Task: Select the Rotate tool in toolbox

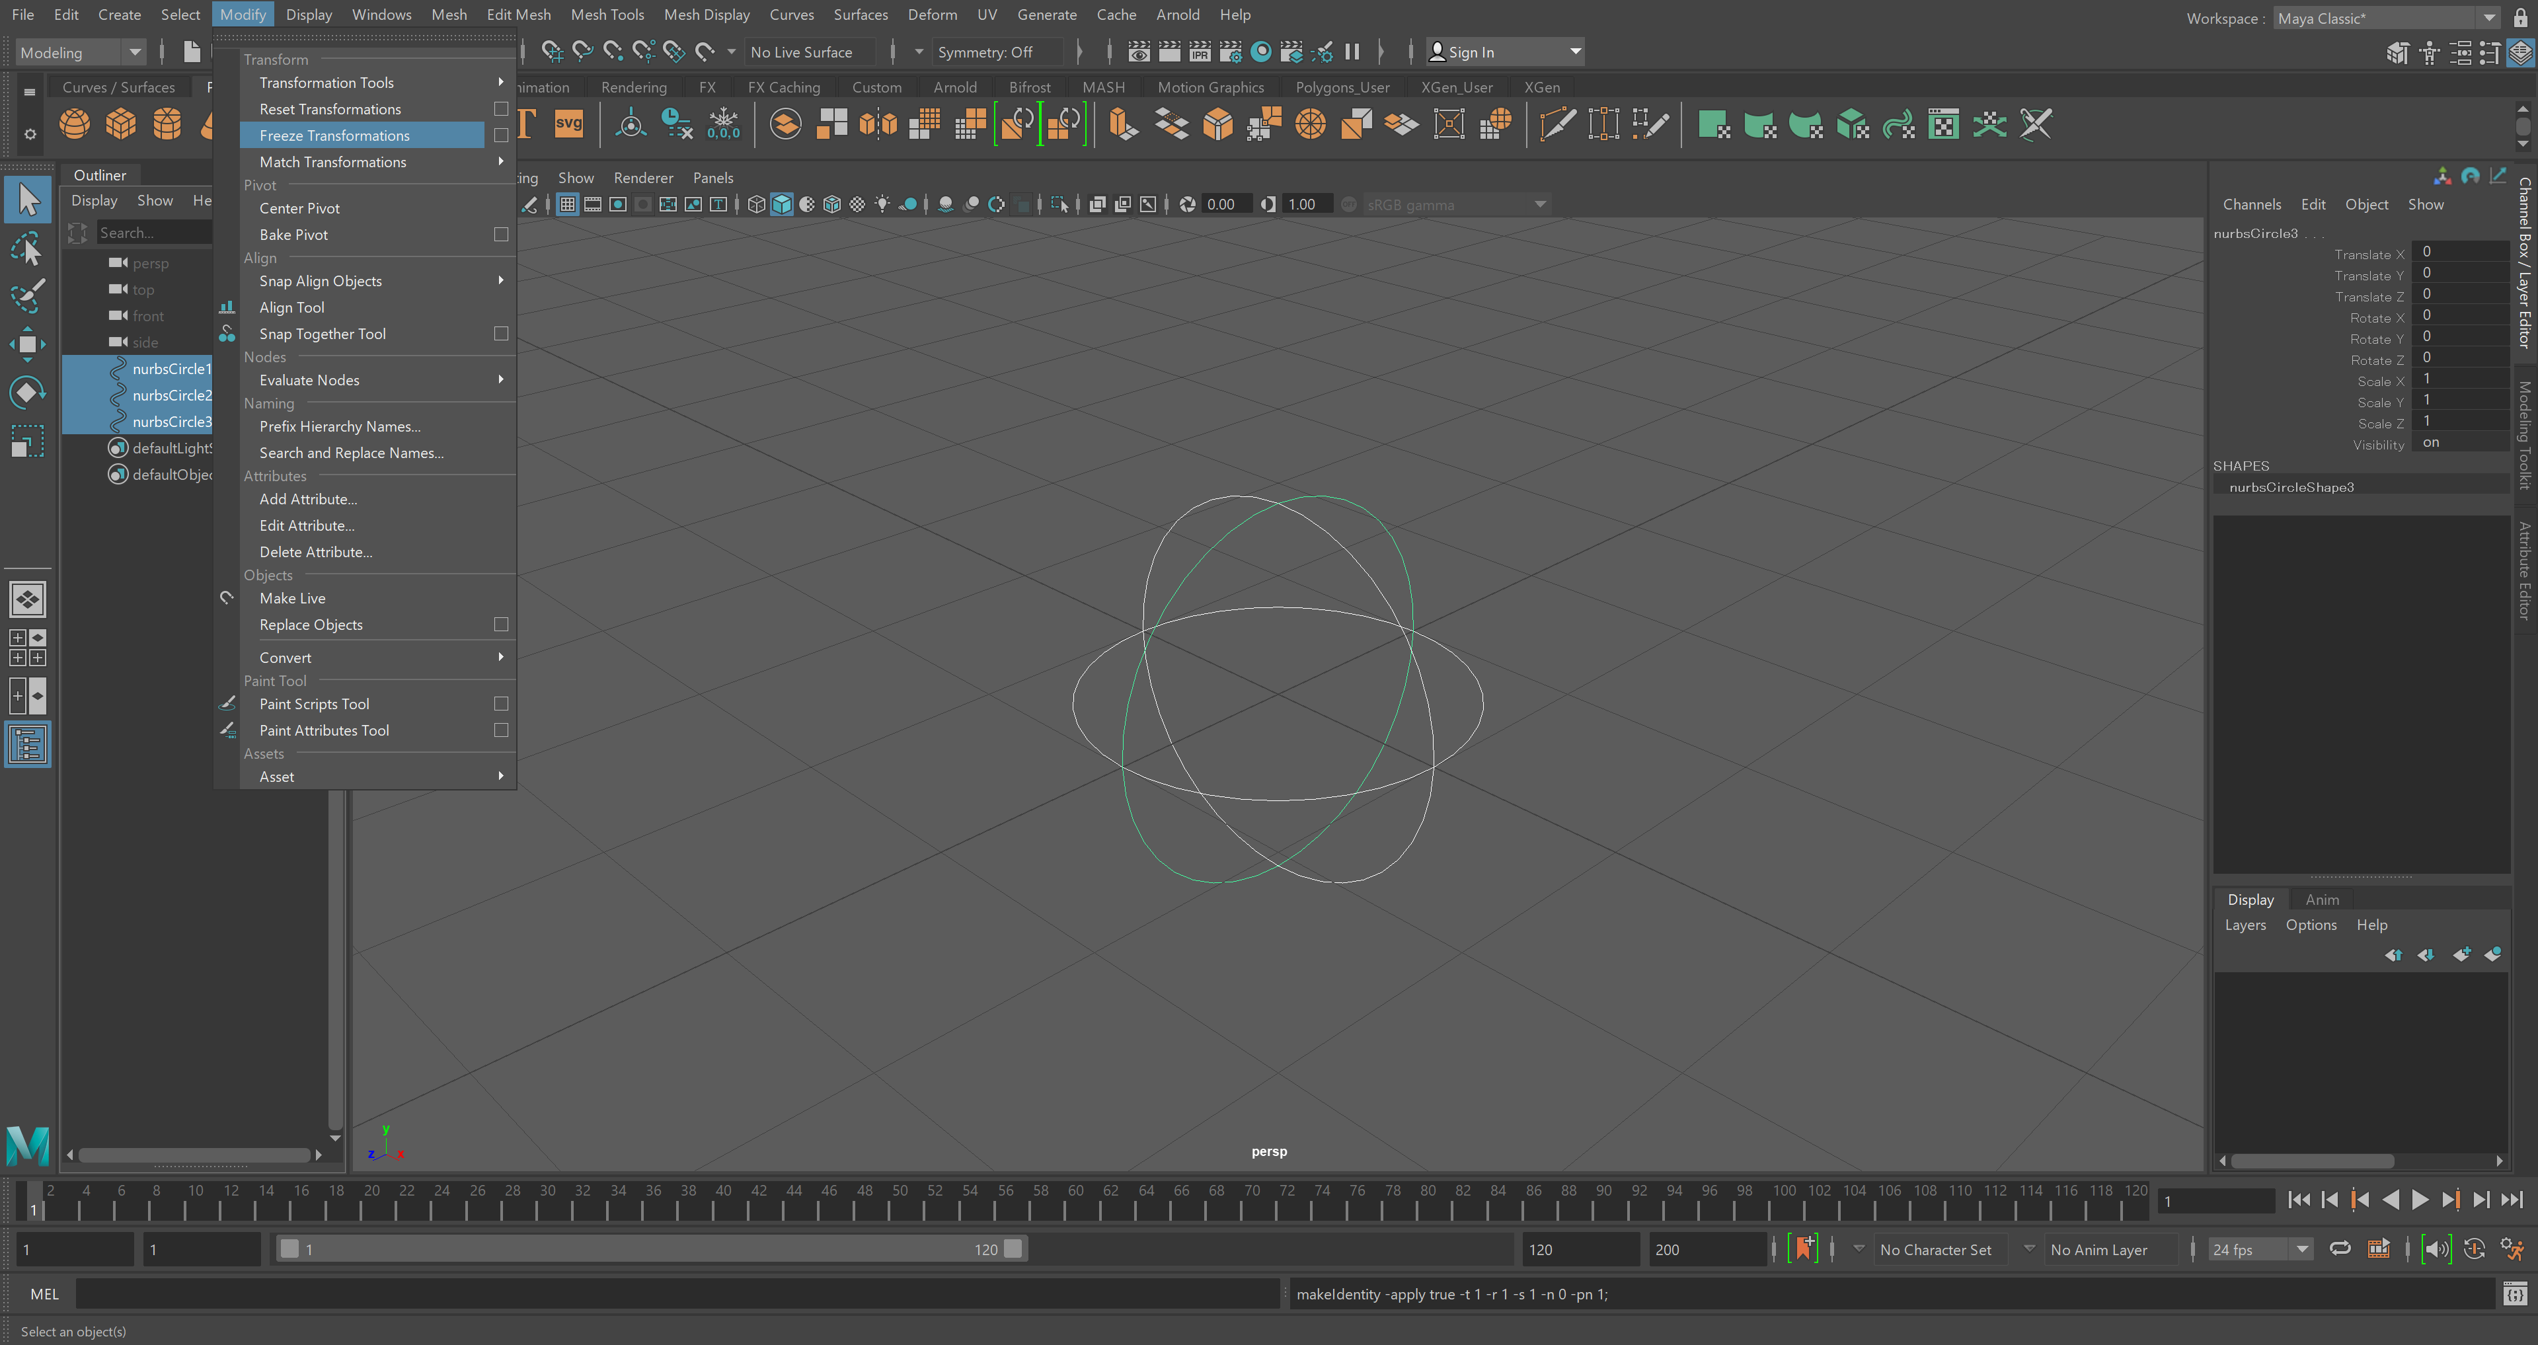Action: 26,392
